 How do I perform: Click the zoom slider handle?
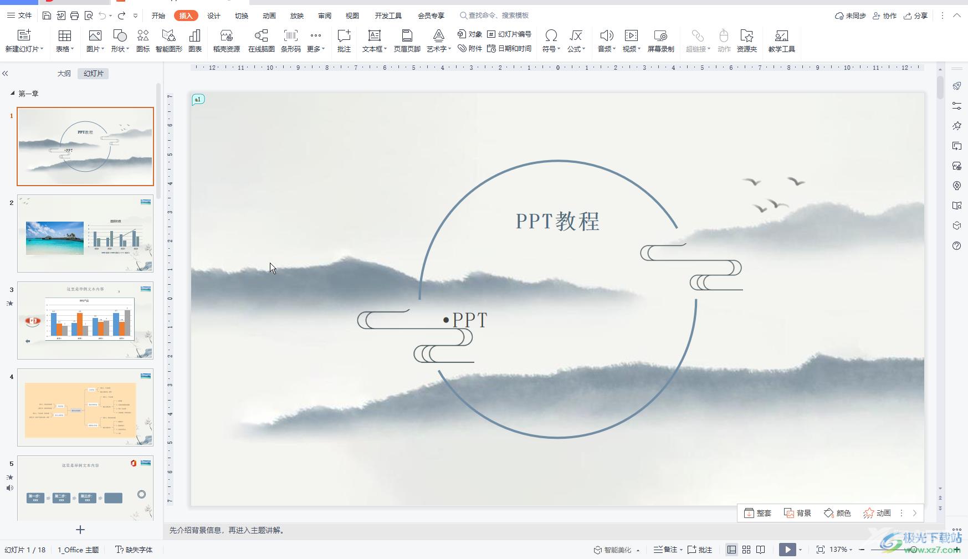point(913,550)
